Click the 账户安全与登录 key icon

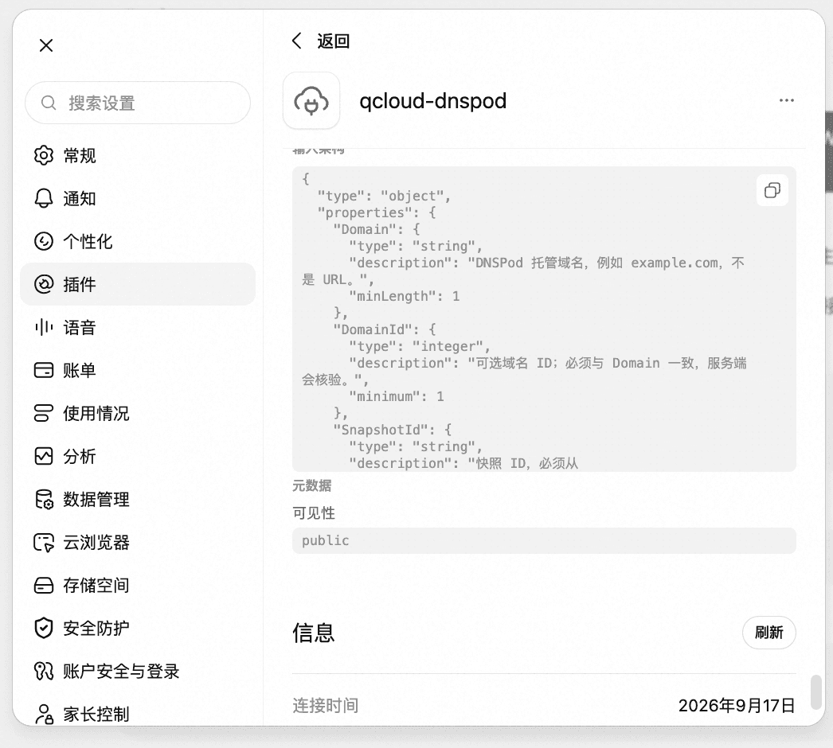click(x=44, y=671)
